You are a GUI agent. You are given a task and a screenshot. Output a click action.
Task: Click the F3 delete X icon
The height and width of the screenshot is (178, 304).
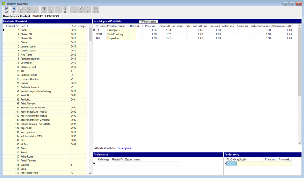point(28,10)
